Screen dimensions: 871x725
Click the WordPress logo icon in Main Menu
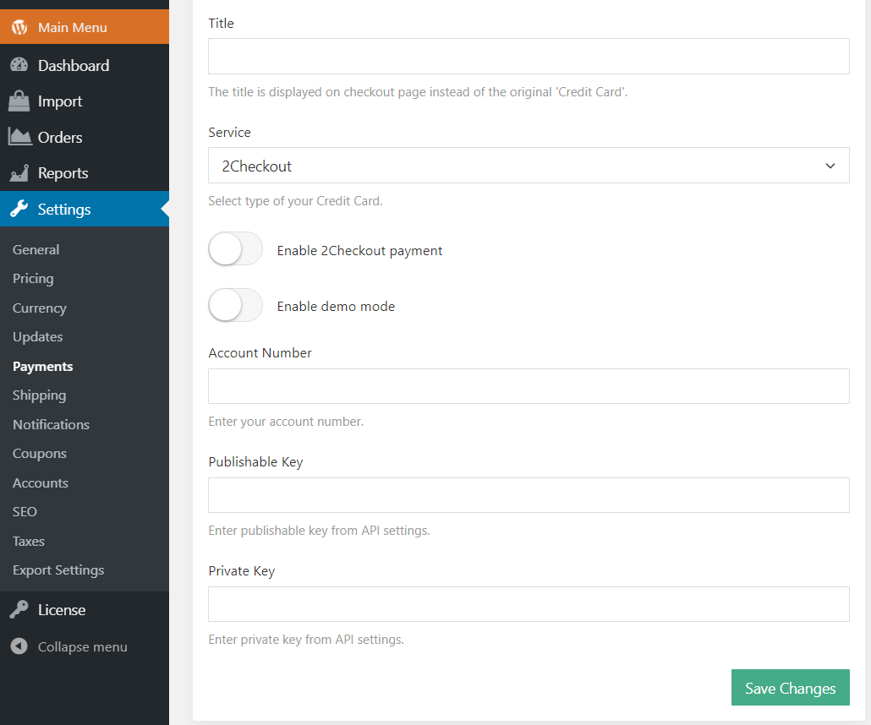pyautogui.click(x=19, y=27)
